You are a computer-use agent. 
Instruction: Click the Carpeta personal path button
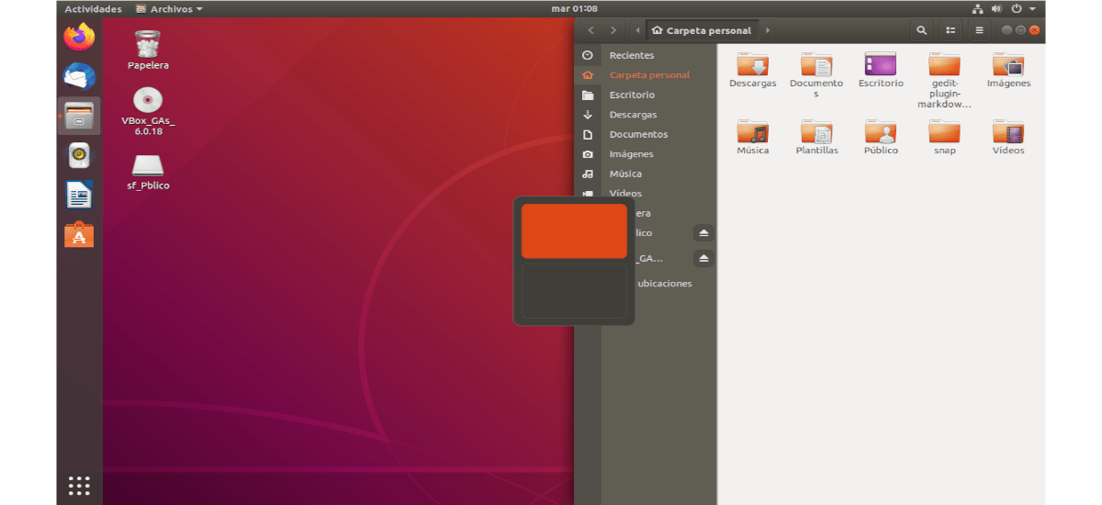[702, 30]
